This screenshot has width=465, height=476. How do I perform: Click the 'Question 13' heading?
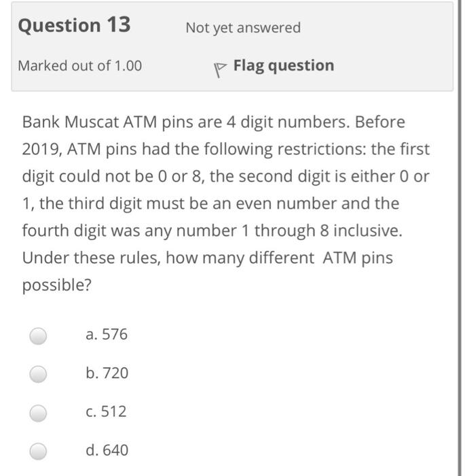pyautogui.click(x=74, y=25)
